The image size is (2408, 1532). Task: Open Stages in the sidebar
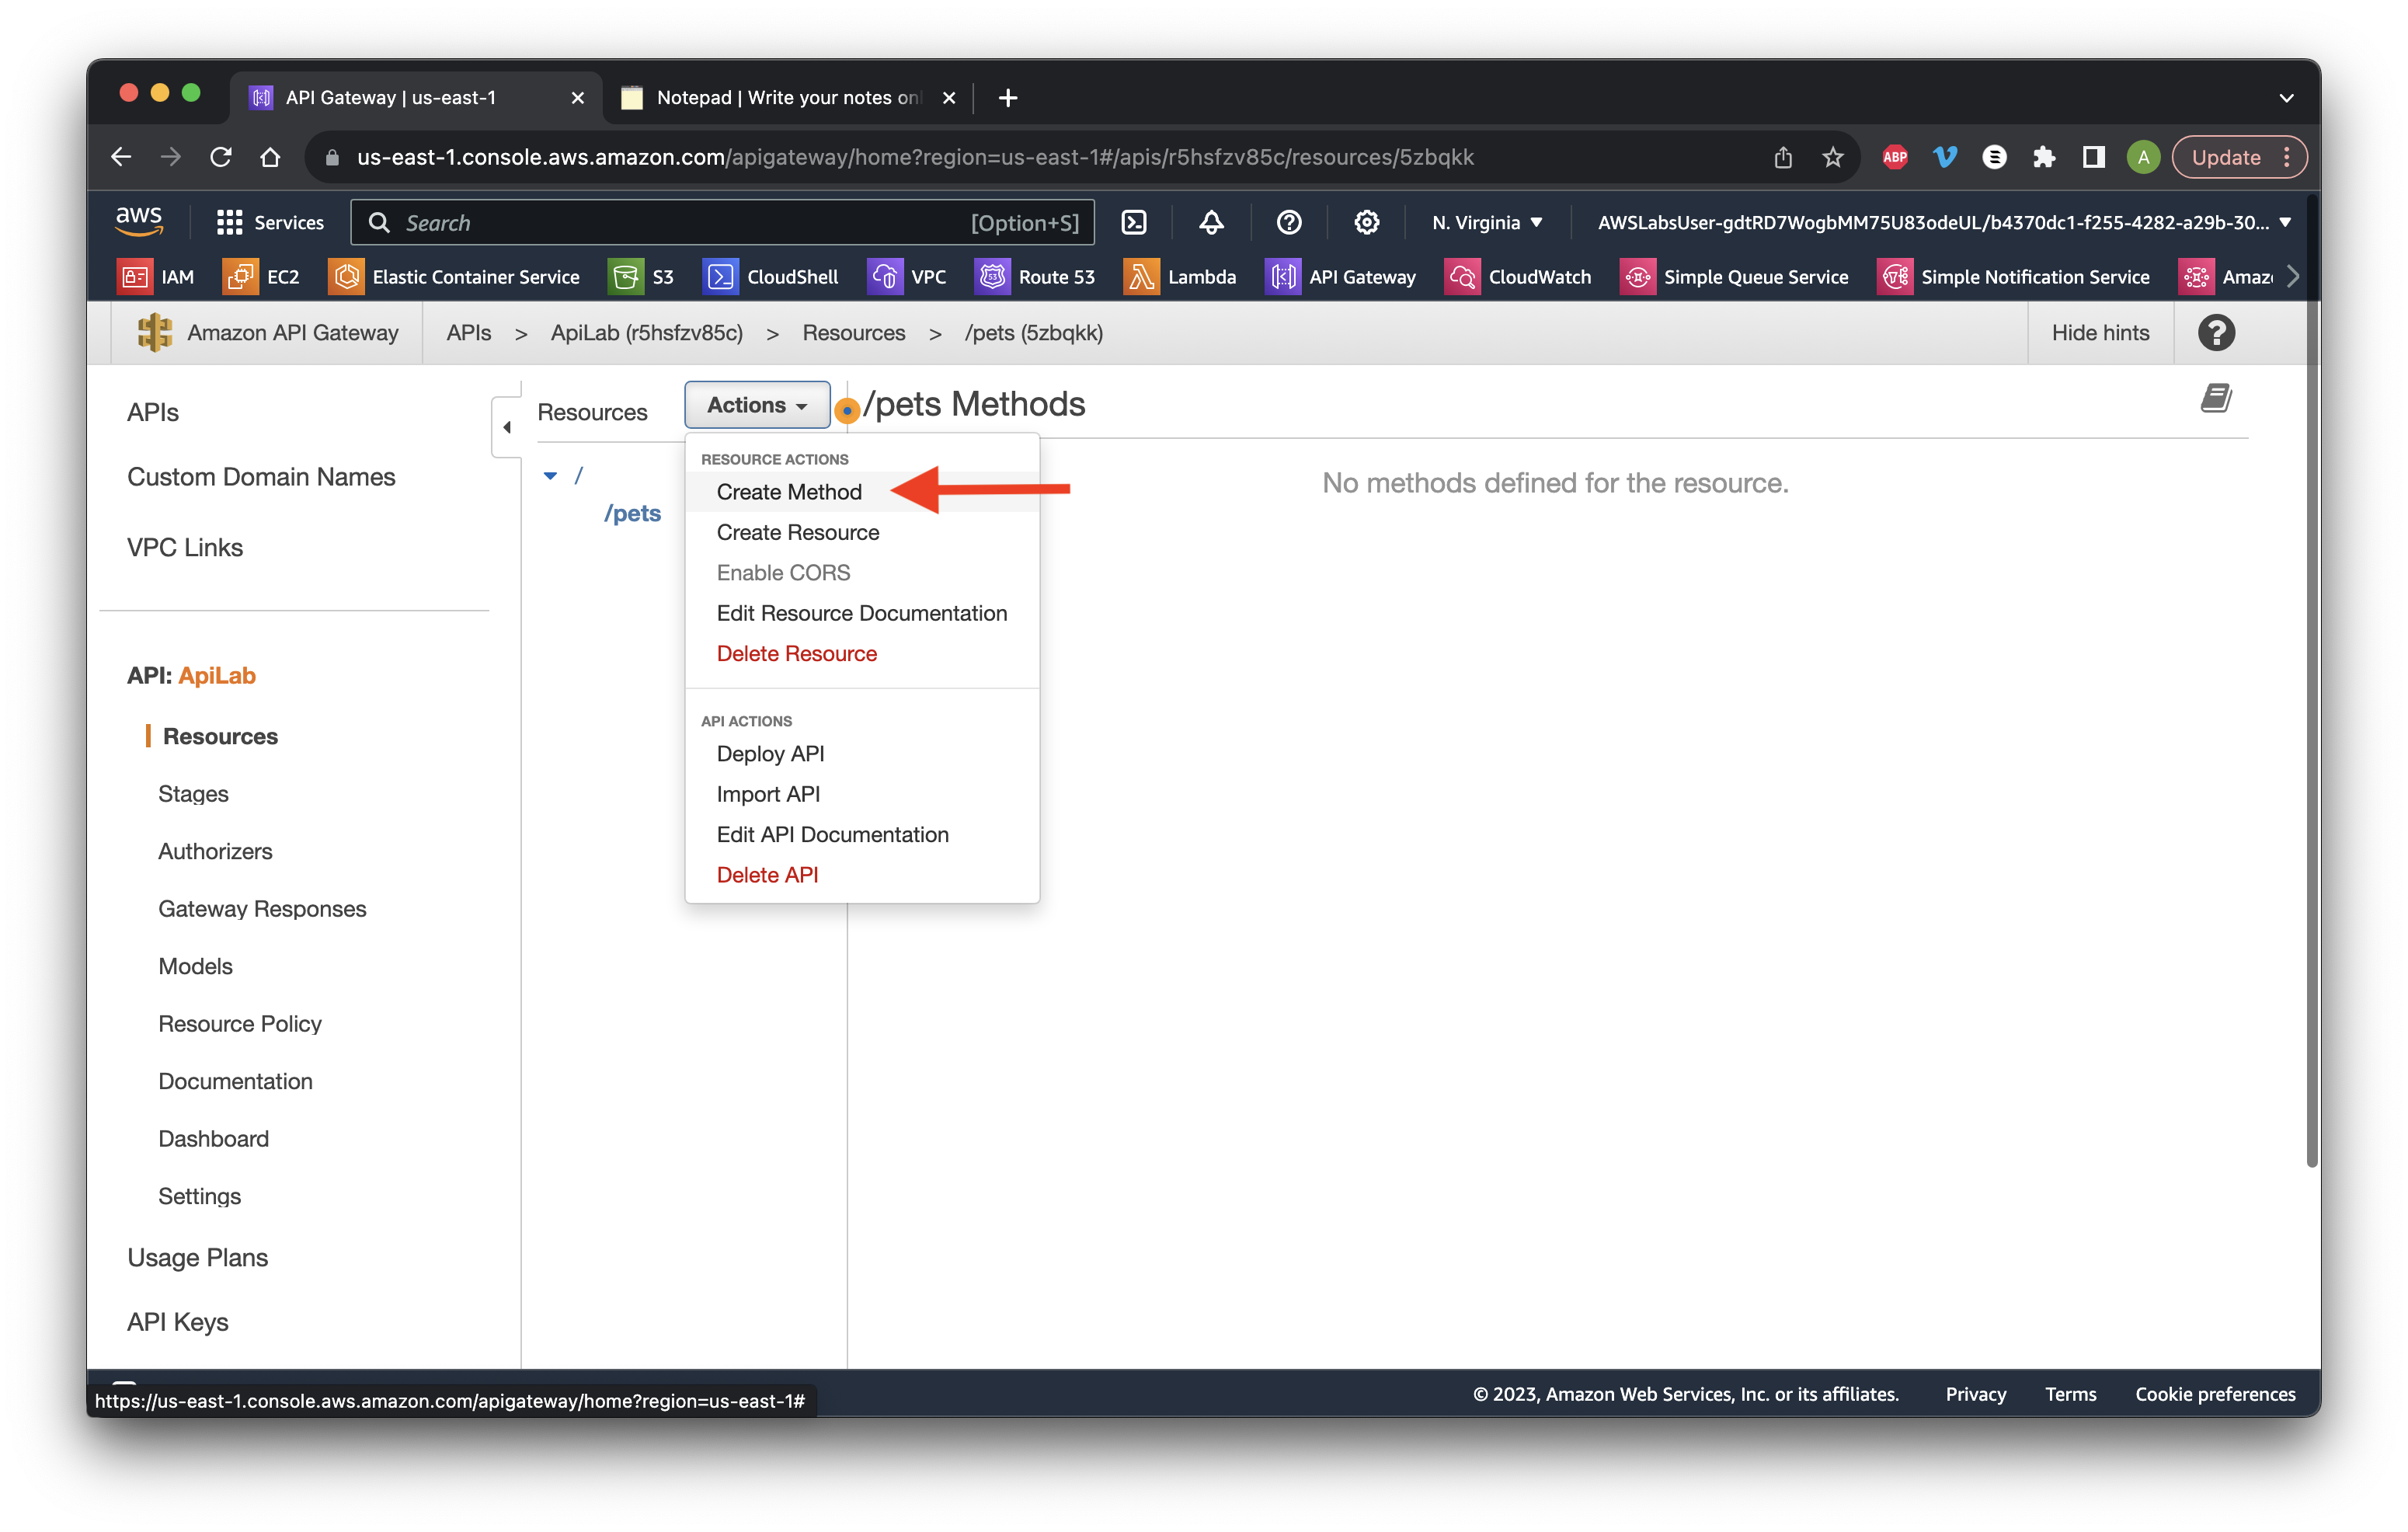pyautogui.click(x=193, y=794)
